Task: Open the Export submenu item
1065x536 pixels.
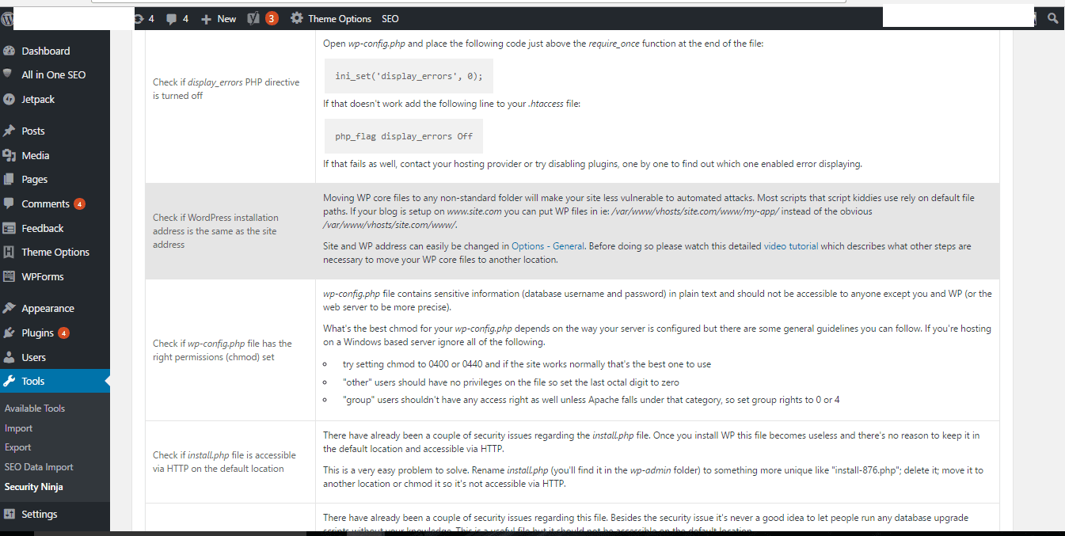Action: pos(18,447)
